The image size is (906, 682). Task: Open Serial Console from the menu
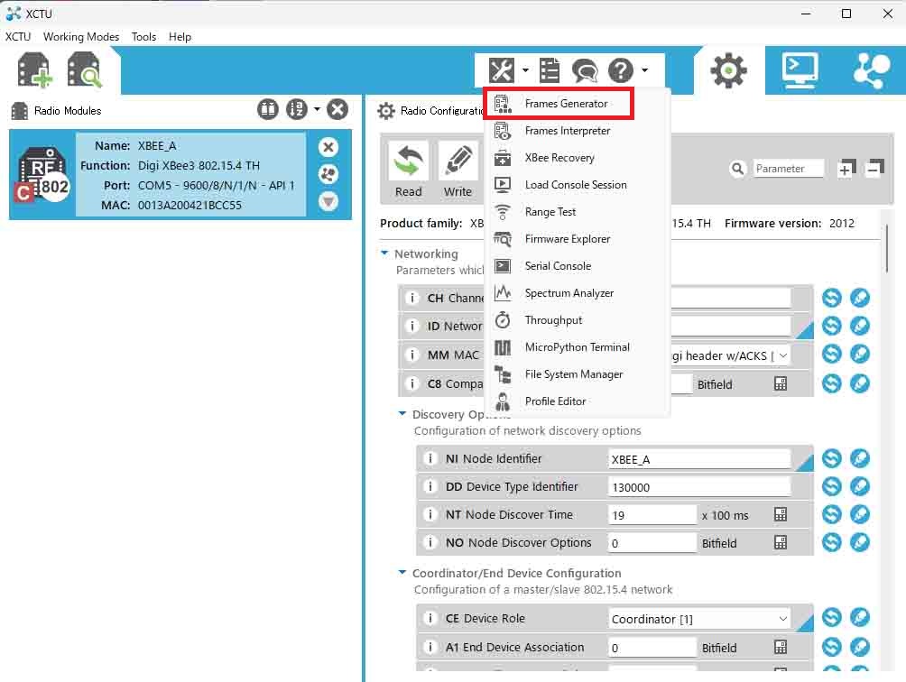click(x=577, y=266)
